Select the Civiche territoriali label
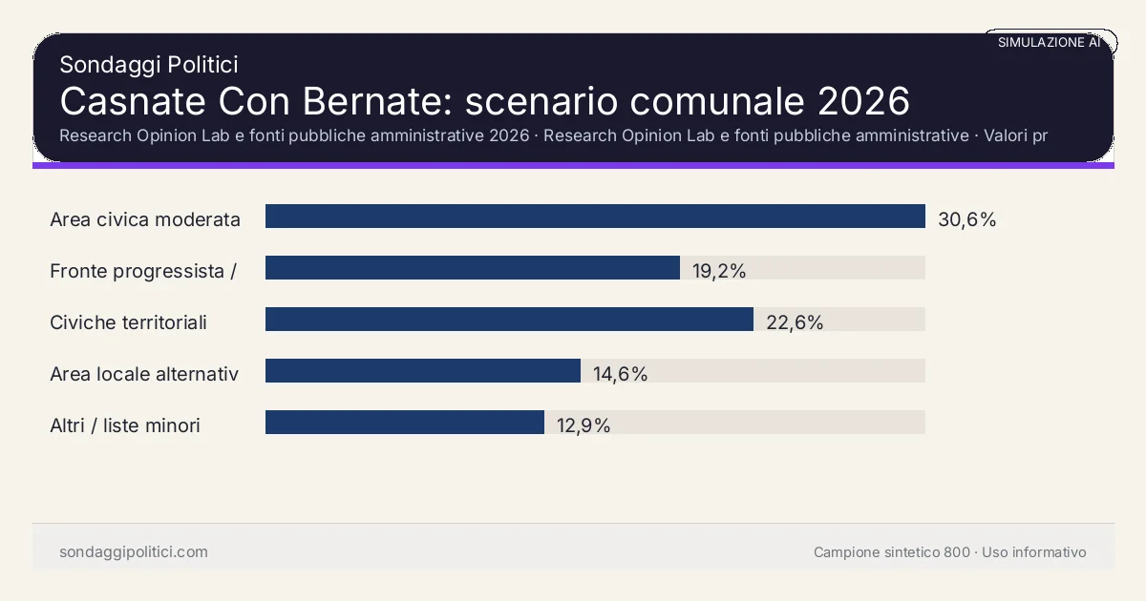 (x=128, y=322)
